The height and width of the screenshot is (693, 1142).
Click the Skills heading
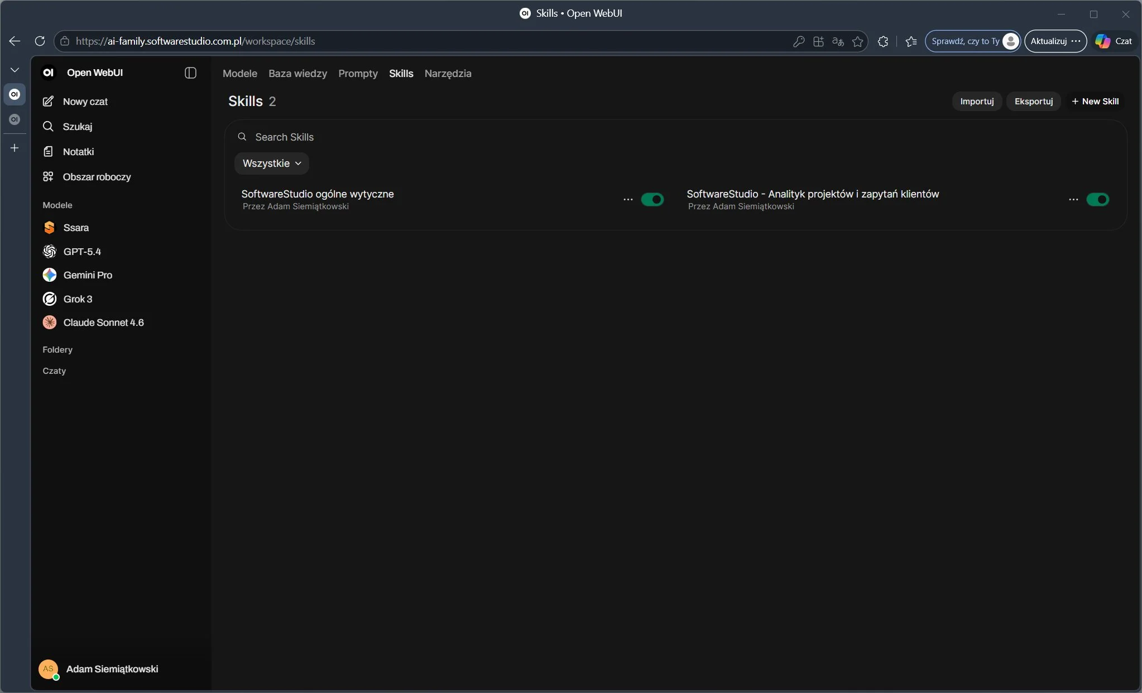point(245,102)
